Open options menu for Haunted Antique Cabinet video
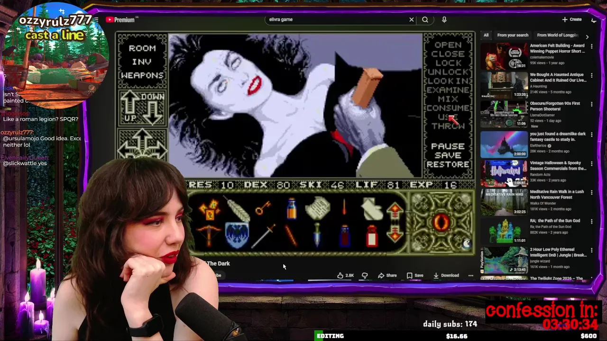The height and width of the screenshot is (341, 607). pyautogui.click(x=591, y=75)
